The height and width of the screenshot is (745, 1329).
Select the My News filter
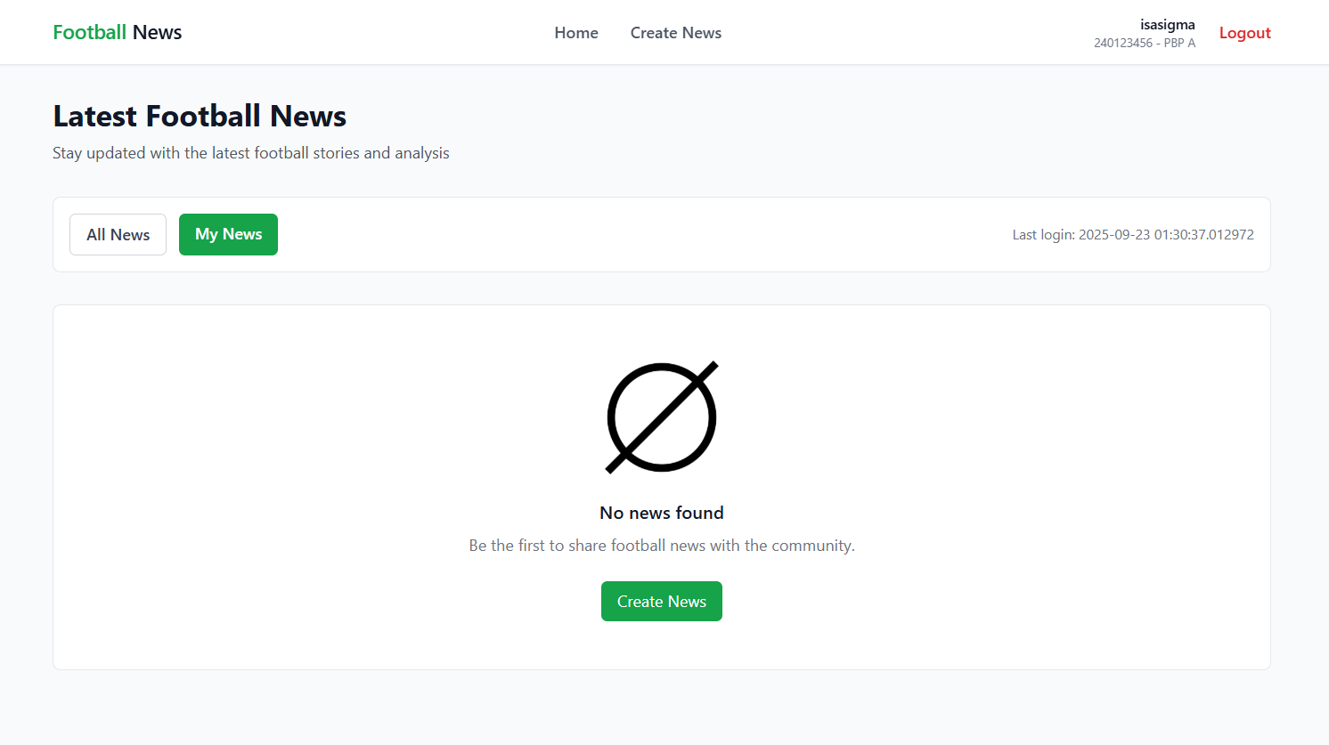click(x=228, y=235)
